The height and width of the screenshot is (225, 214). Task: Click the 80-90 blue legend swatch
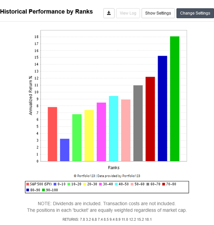click(x=28, y=190)
